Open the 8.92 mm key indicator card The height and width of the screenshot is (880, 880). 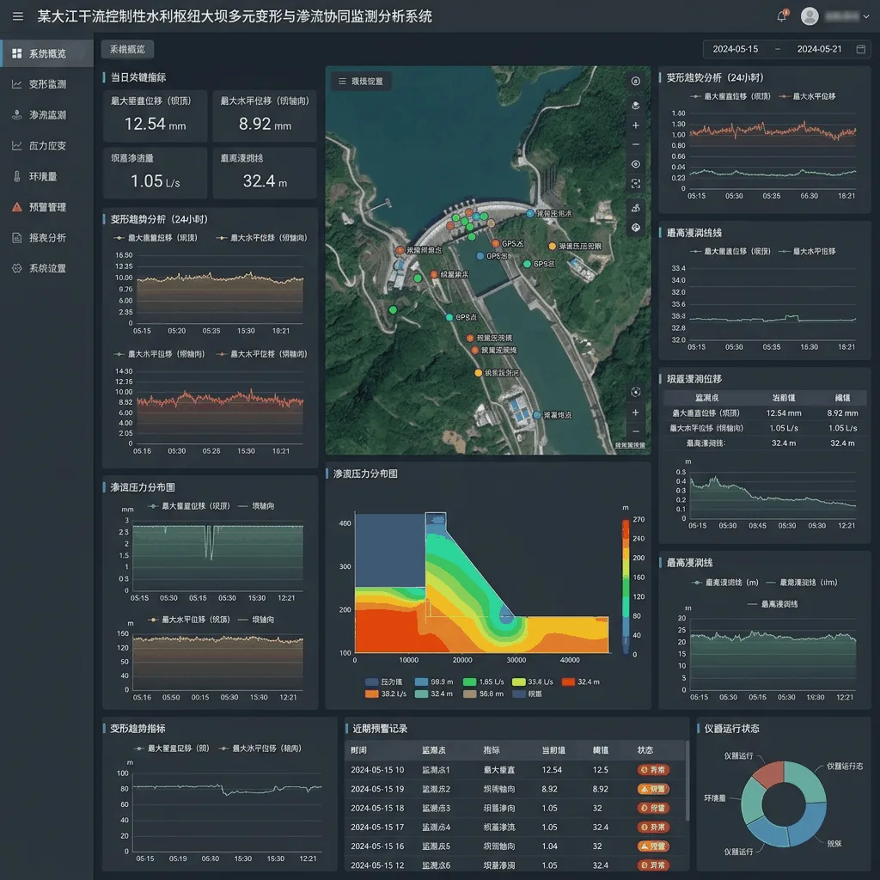click(x=265, y=116)
